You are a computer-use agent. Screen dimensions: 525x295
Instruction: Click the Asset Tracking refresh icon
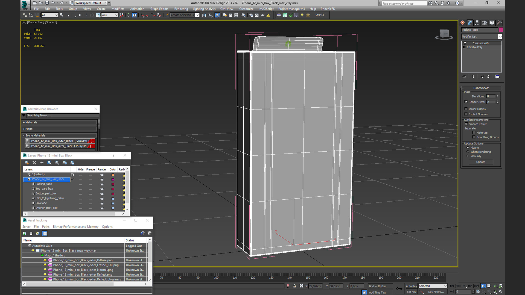tap(24, 234)
